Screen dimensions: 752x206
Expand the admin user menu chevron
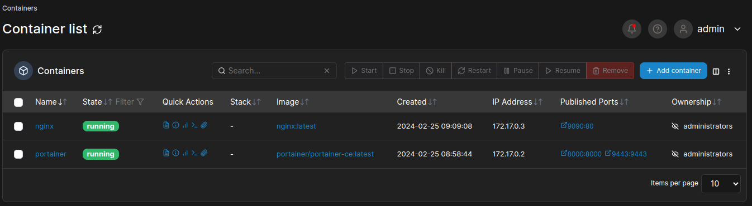(737, 29)
